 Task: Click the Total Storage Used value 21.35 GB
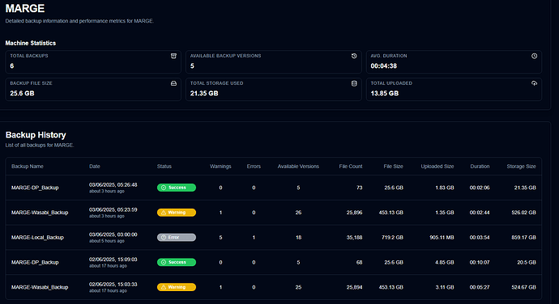click(x=204, y=93)
